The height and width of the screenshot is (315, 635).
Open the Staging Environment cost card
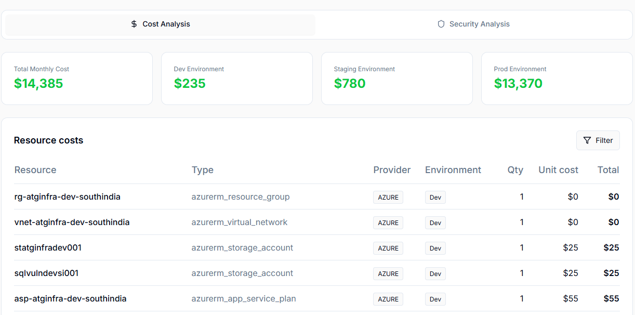pos(397,78)
